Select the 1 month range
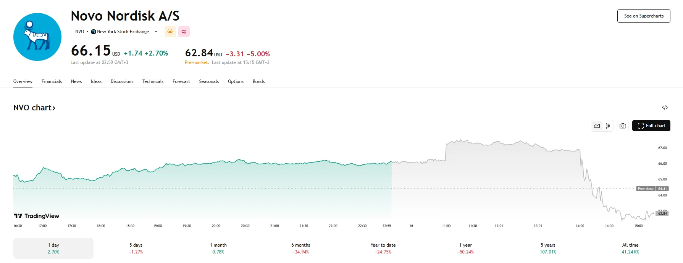This screenshot has width=683, height=263. pyautogui.click(x=218, y=248)
